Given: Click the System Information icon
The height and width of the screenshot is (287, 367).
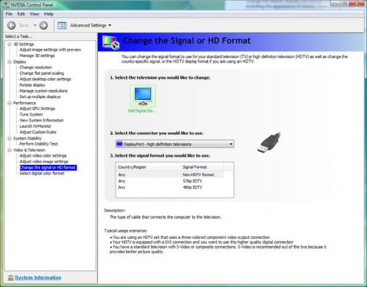Looking at the screenshot, I should pos(10,278).
